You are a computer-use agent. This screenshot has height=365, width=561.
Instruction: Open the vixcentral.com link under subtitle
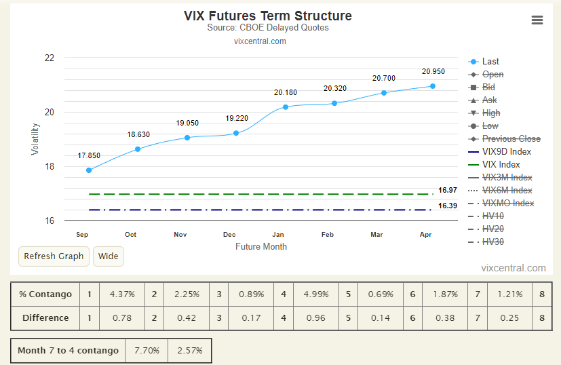coord(260,41)
